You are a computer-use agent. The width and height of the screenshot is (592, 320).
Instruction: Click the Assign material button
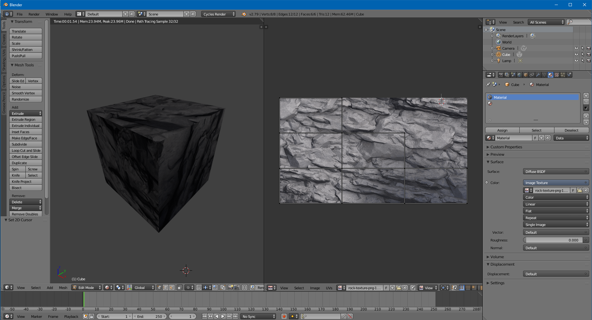pos(502,130)
